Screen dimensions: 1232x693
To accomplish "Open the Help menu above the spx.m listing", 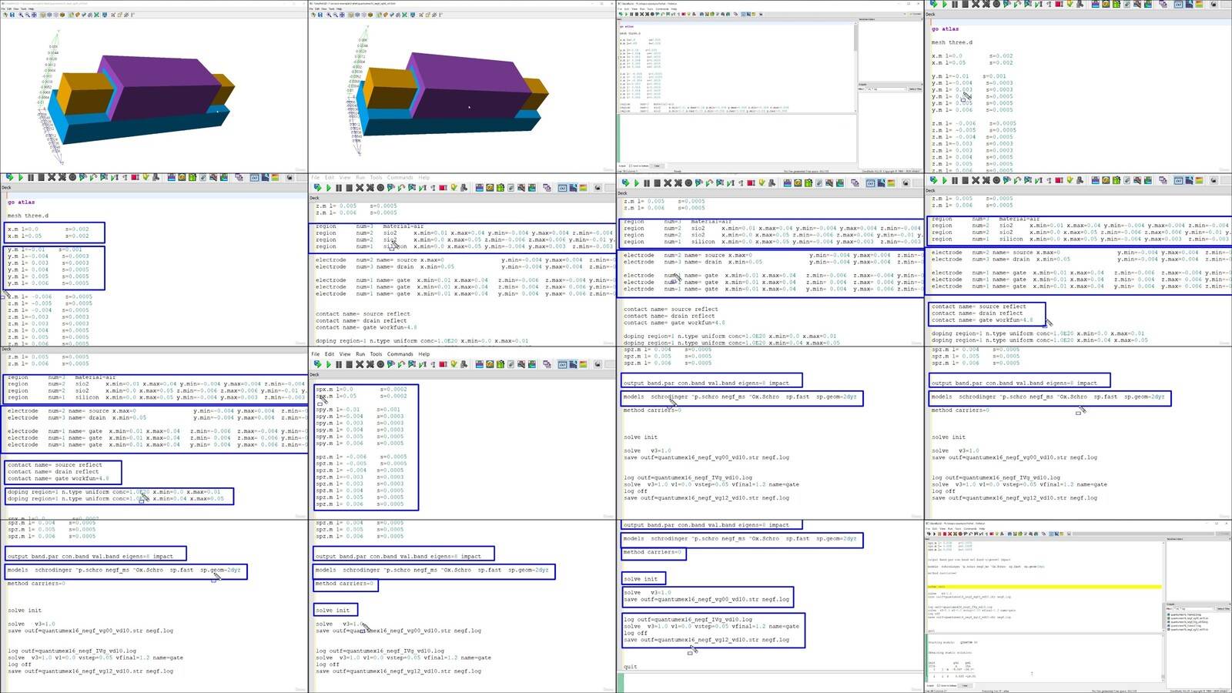I will click(424, 354).
